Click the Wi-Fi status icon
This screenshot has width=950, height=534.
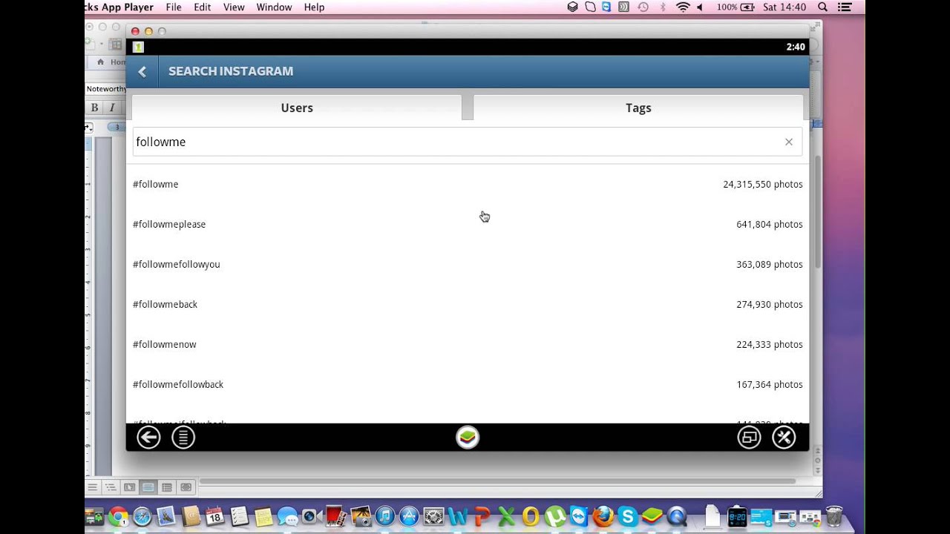click(683, 7)
